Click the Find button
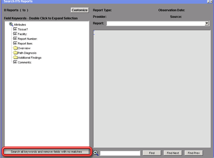This screenshot has height=158, width=214. tap(152, 153)
